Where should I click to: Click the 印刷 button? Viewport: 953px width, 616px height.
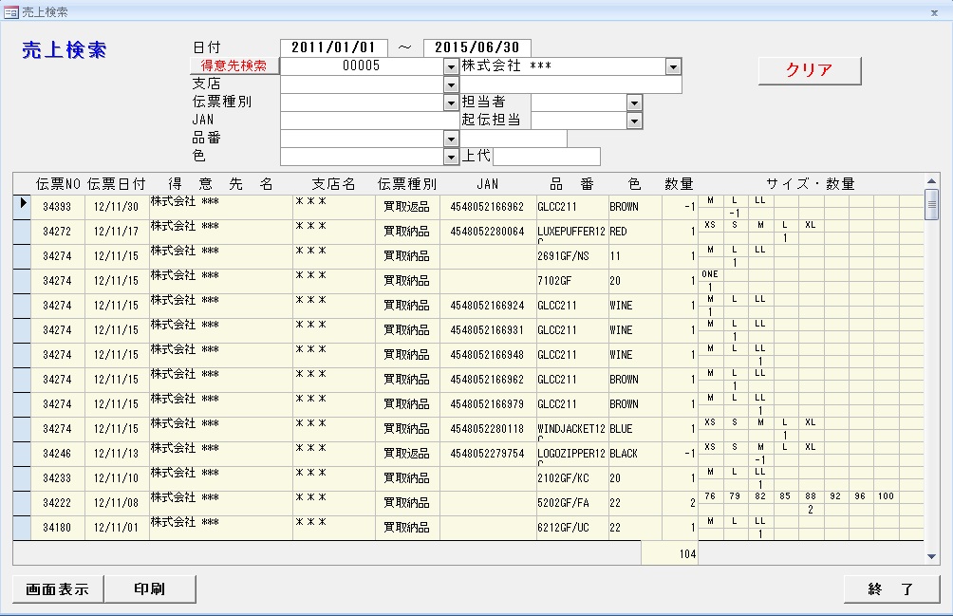pyautogui.click(x=149, y=588)
